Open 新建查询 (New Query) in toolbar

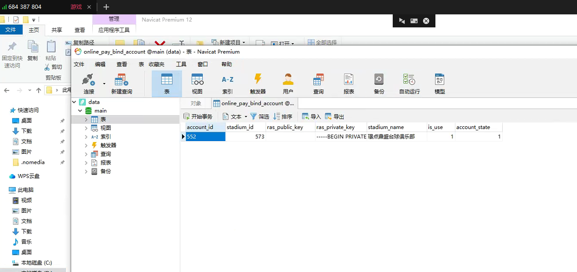[122, 84]
